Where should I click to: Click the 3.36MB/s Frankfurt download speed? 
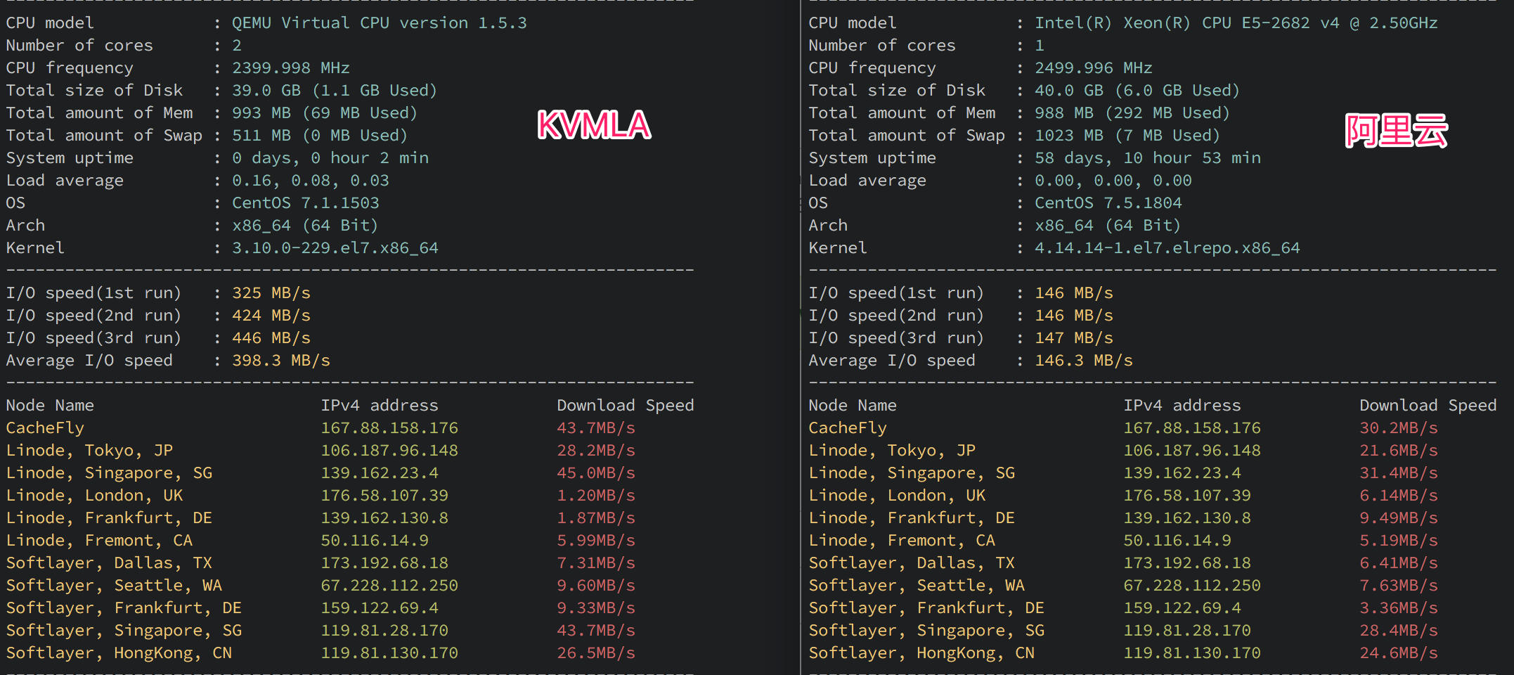click(x=1398, y=607)
